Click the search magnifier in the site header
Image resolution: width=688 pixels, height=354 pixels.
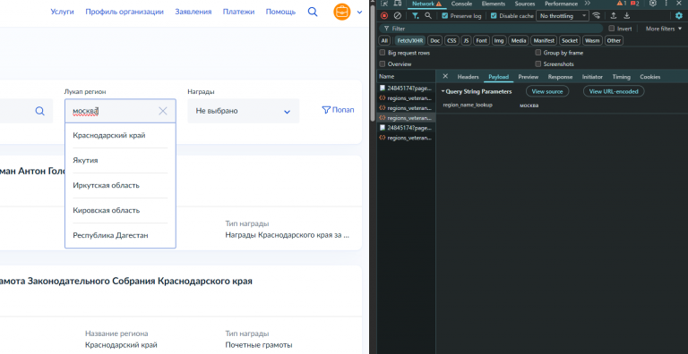(313, 12)
